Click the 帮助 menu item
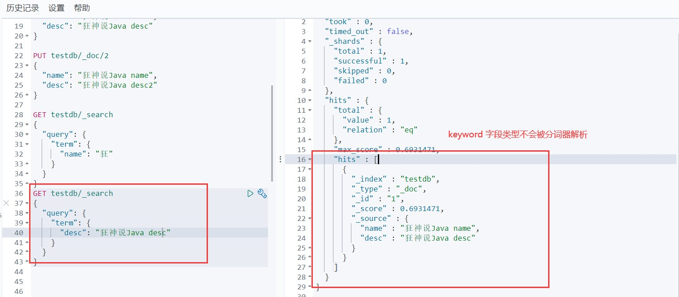Image resolution: width=679 pixels, height=297 pixels. click(82, 8)
